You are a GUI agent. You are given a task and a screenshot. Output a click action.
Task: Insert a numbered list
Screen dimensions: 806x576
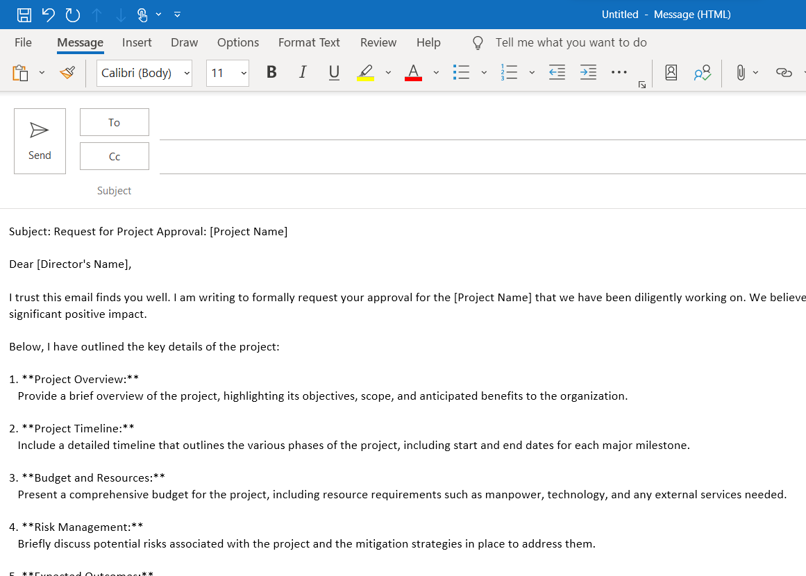(509, 72)
